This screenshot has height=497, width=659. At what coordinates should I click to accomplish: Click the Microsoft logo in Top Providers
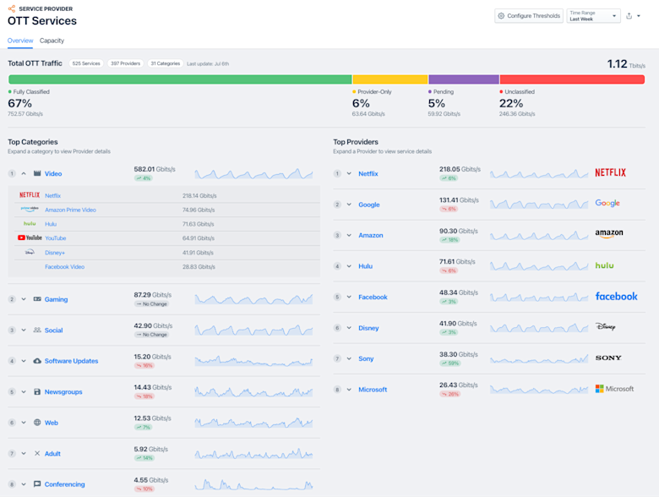614,389
